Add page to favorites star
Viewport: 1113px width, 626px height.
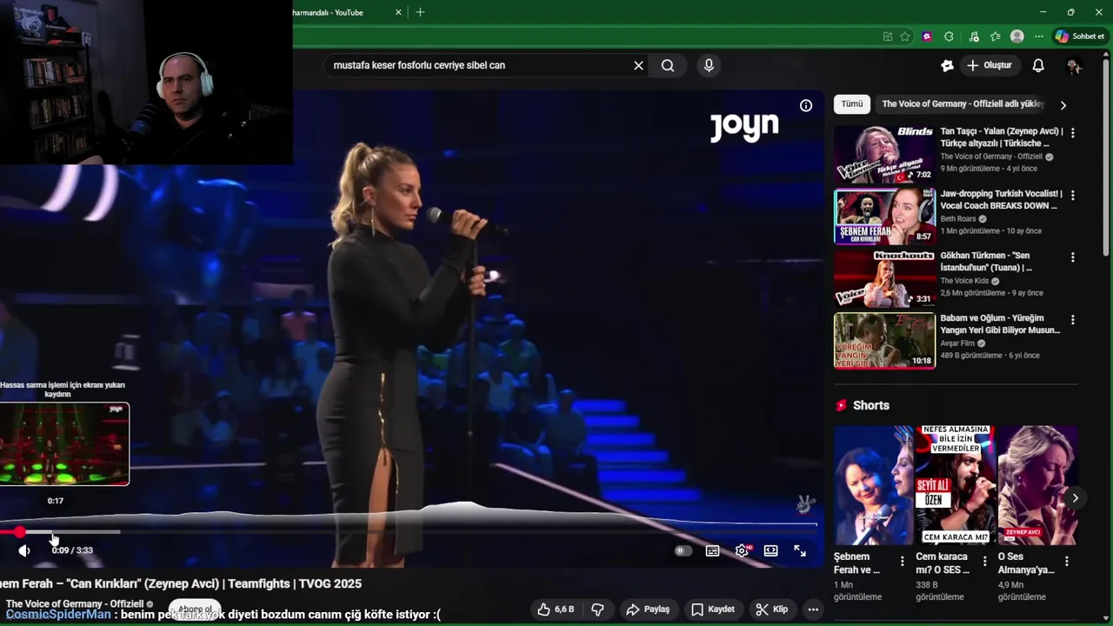tap(905, 37)
